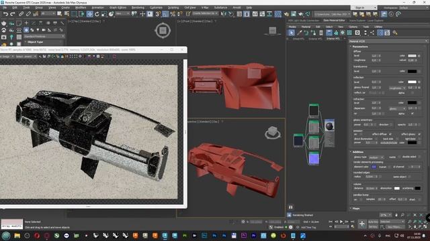Open the Create Selection Set dropdown

coord(205,13)
